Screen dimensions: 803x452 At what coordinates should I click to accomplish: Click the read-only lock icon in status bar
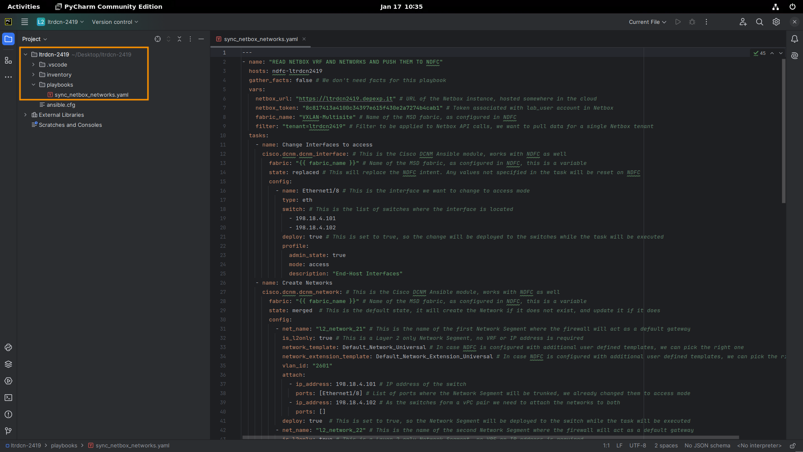(x=792, y=446)
